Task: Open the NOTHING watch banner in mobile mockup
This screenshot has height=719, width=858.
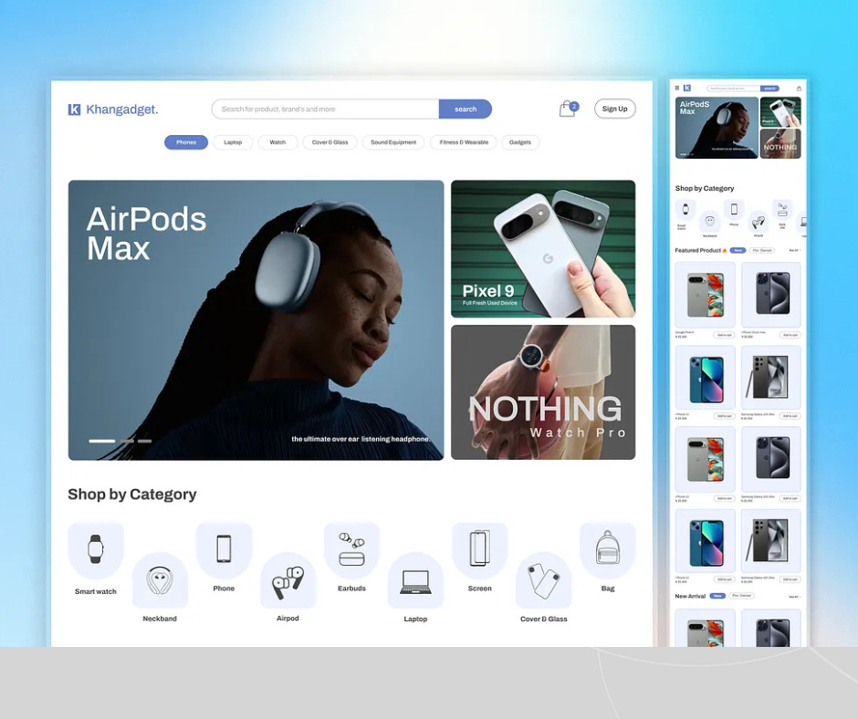Action: (780, 144)
